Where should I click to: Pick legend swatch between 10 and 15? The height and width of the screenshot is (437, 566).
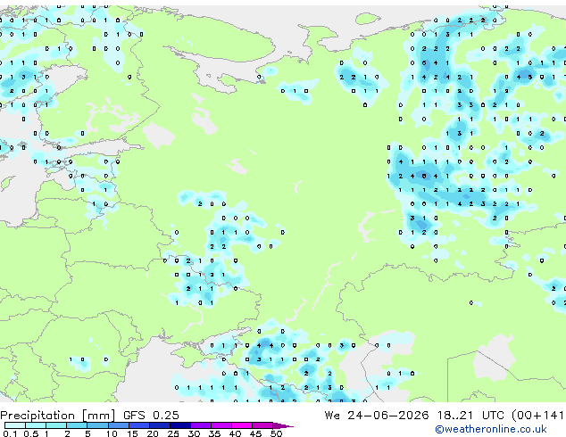tap(118, 425)
